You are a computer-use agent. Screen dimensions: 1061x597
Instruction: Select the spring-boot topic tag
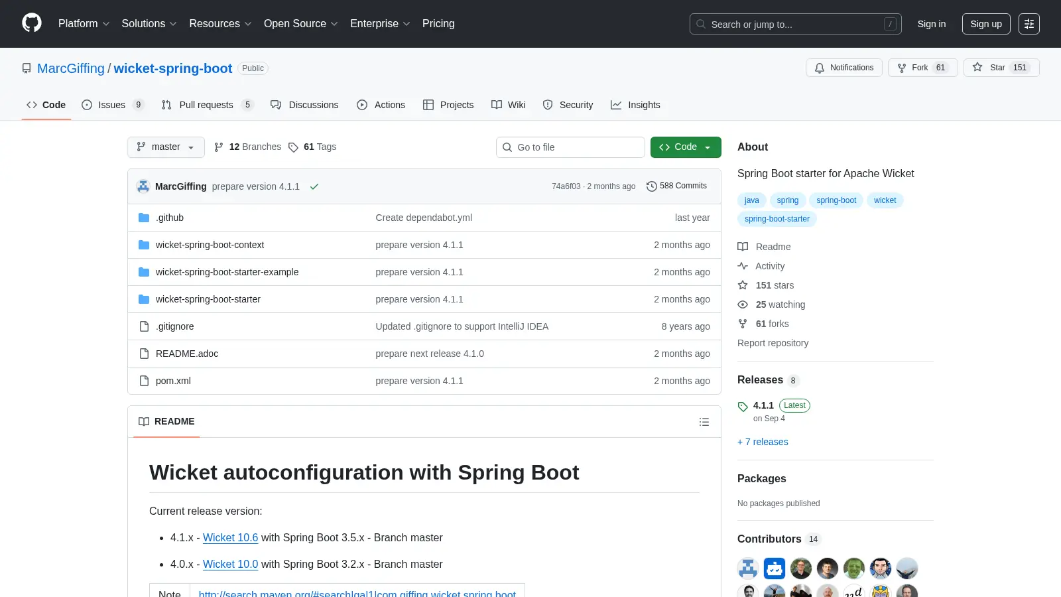836,200
